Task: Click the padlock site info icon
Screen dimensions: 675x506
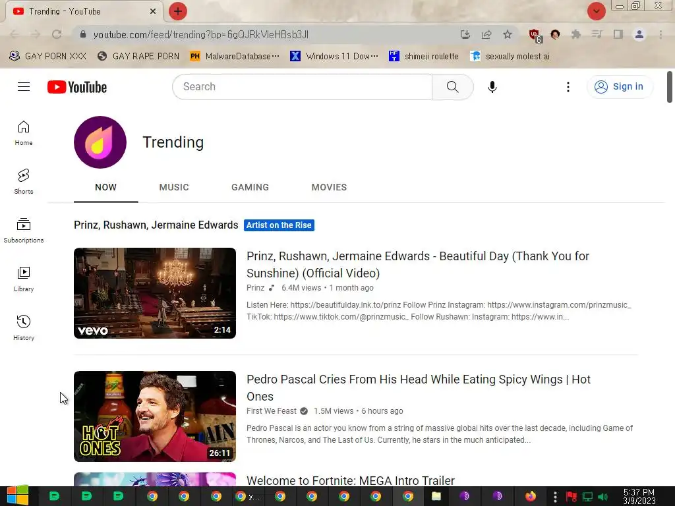Action: click(83, 34)
